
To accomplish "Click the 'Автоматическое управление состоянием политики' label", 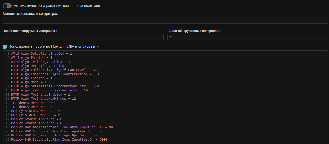I will pos(57,6).
